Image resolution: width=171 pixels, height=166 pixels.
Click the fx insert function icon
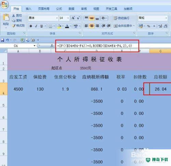52,46
